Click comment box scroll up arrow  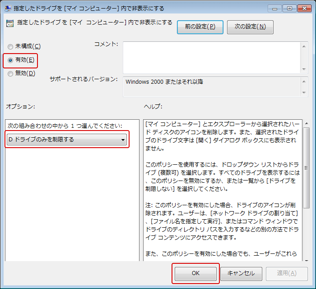pos(304,46)
